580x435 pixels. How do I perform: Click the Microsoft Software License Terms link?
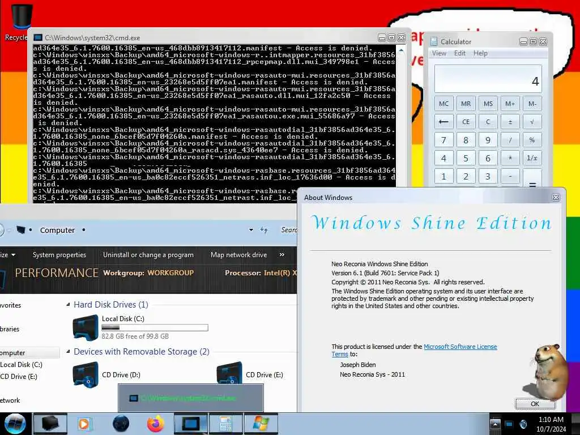460,347
